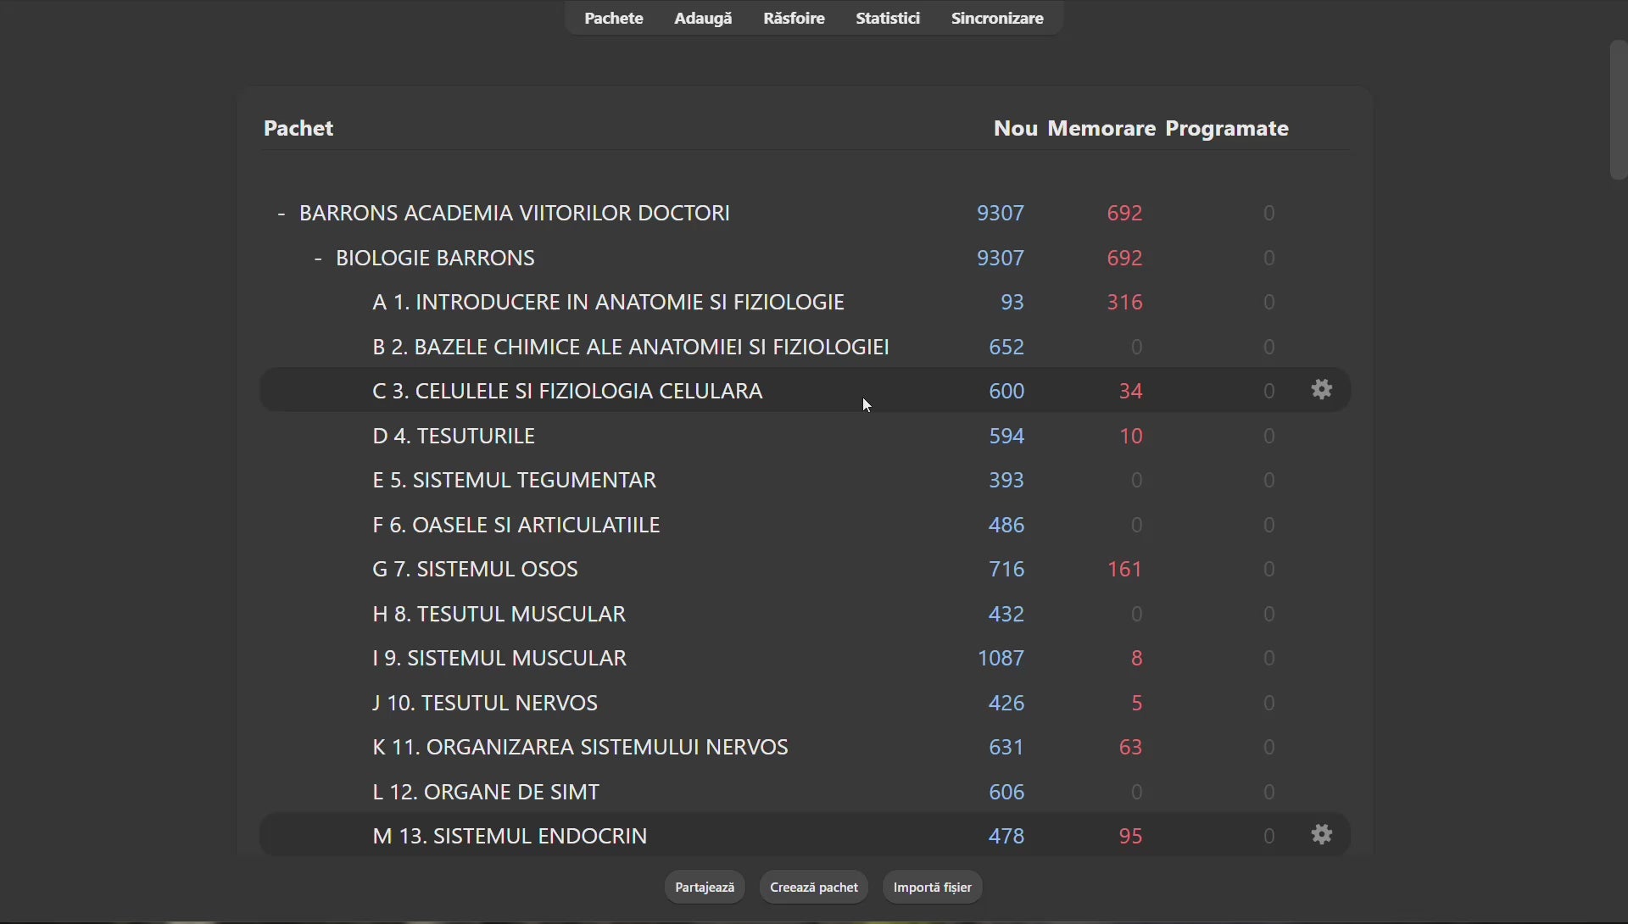Open Statistici view
1628x924 pixels.
[x=887, y=19]
